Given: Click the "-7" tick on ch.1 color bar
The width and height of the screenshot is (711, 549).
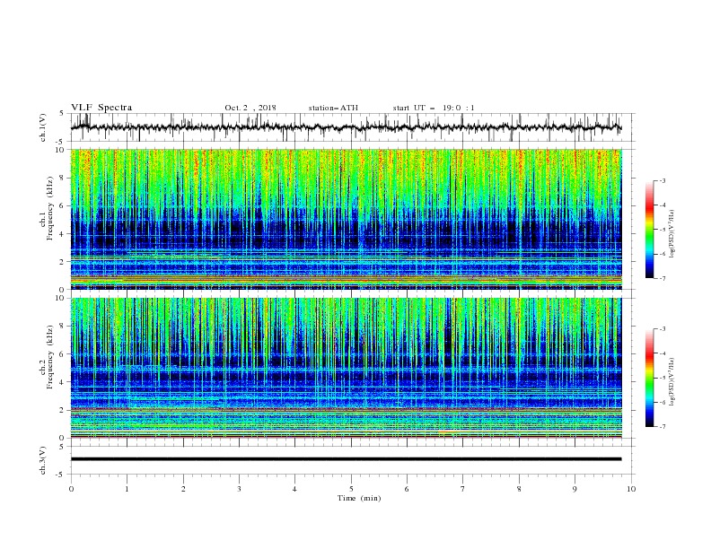Looking at the screenshot, I should coord(663,278).
